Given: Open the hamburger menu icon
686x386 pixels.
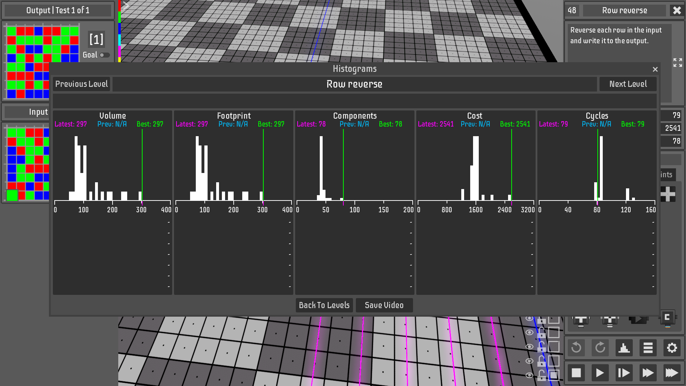Looking at the screenshot, I should 648,348.
